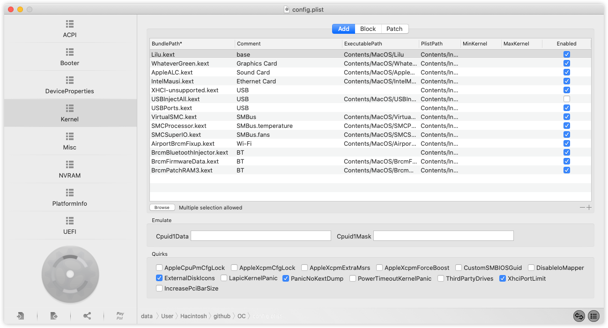The height and width of the screenshot is (328, 608).
Task: Uncheck the ExternalDiskIcons quirk
Action: 159,278
